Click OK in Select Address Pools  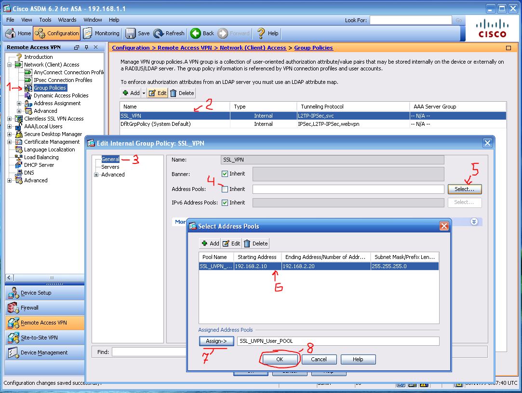[280, 359]
